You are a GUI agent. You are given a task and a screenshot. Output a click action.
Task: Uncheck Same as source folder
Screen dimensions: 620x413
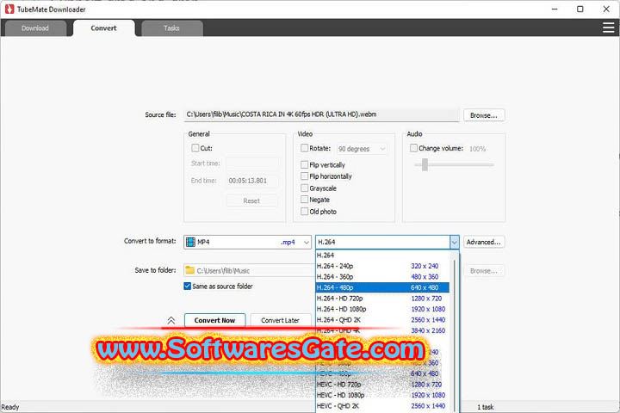coord(188,287)
